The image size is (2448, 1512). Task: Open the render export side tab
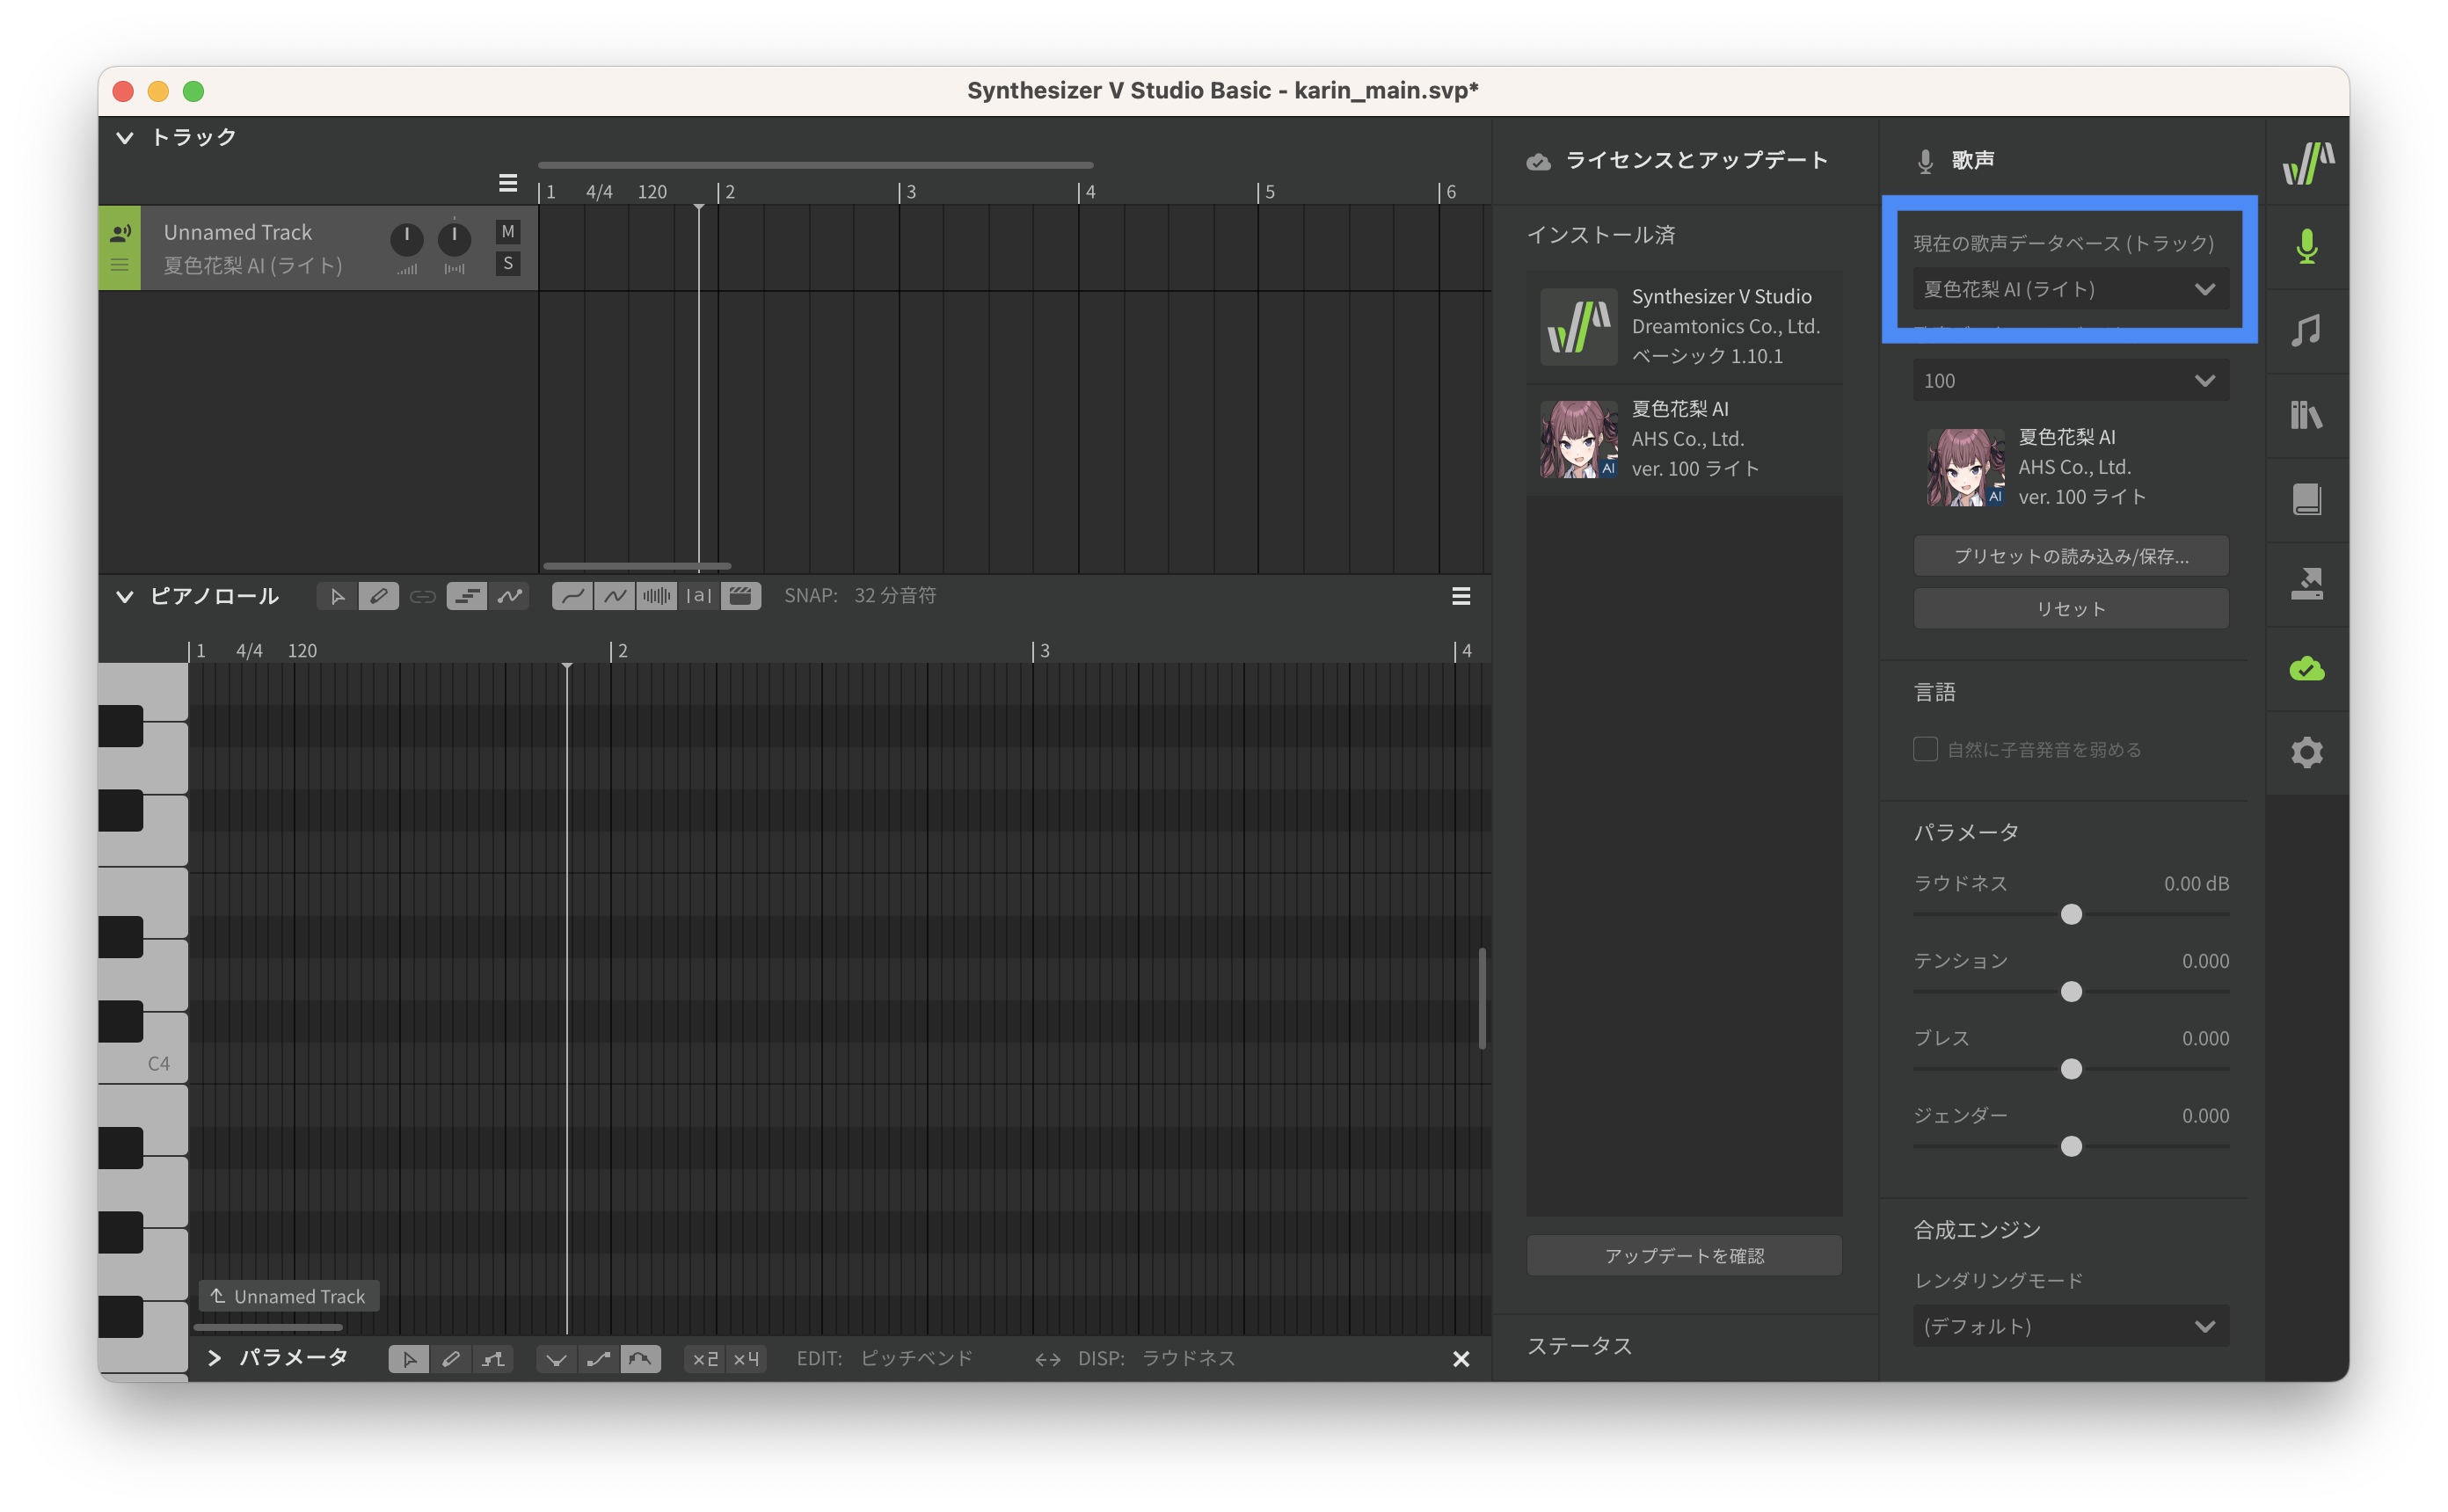coord(2307,584)
